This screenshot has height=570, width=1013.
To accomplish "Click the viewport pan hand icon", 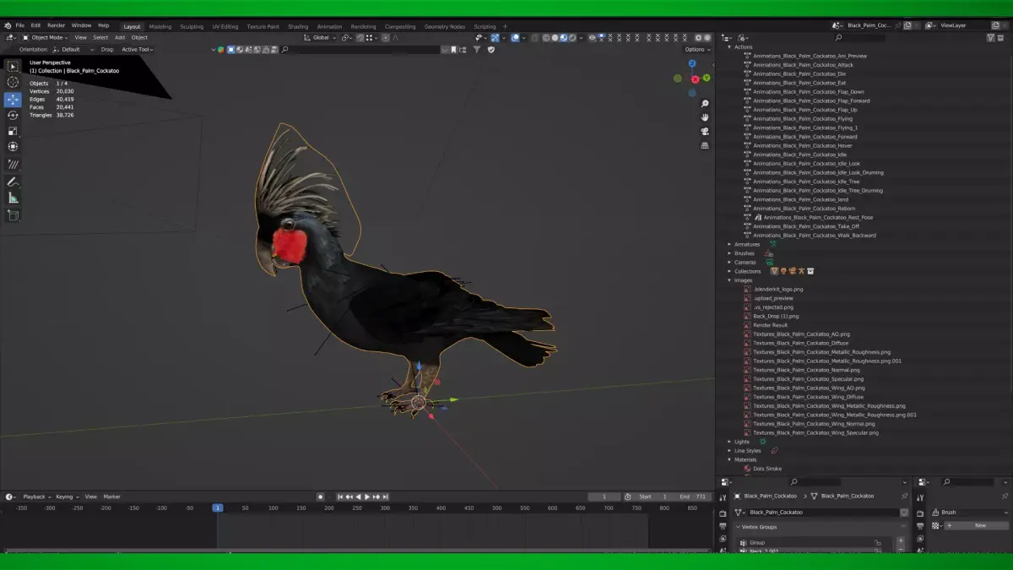I will coord(705,117).
